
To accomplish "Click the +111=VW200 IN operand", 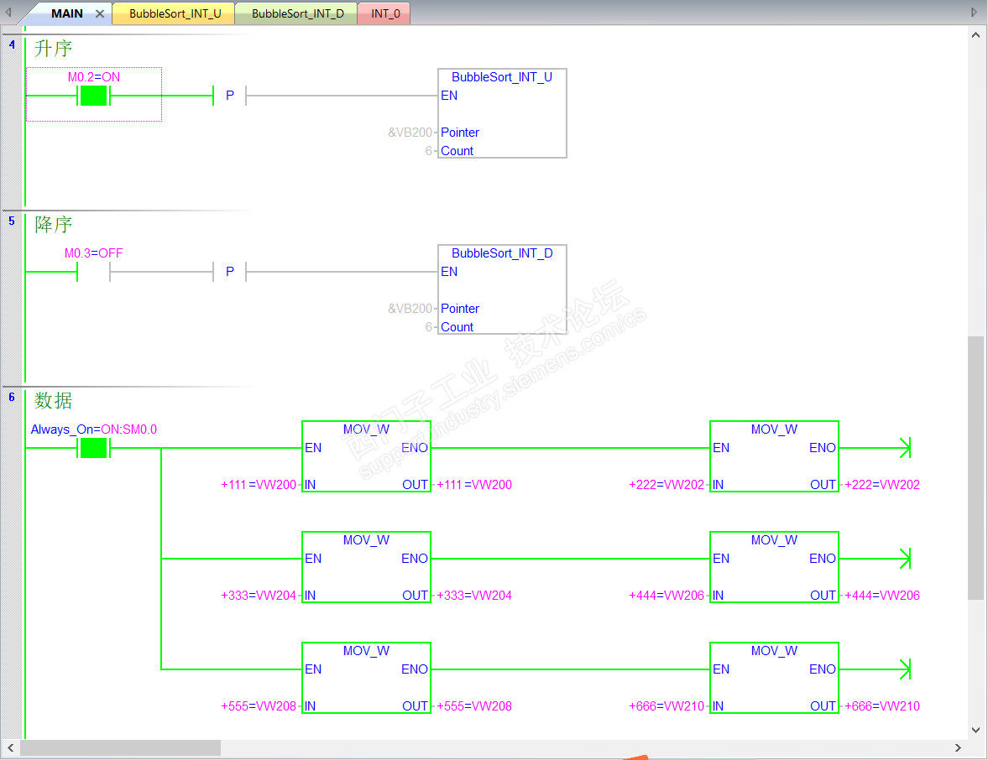I will [x=259, y=485].
